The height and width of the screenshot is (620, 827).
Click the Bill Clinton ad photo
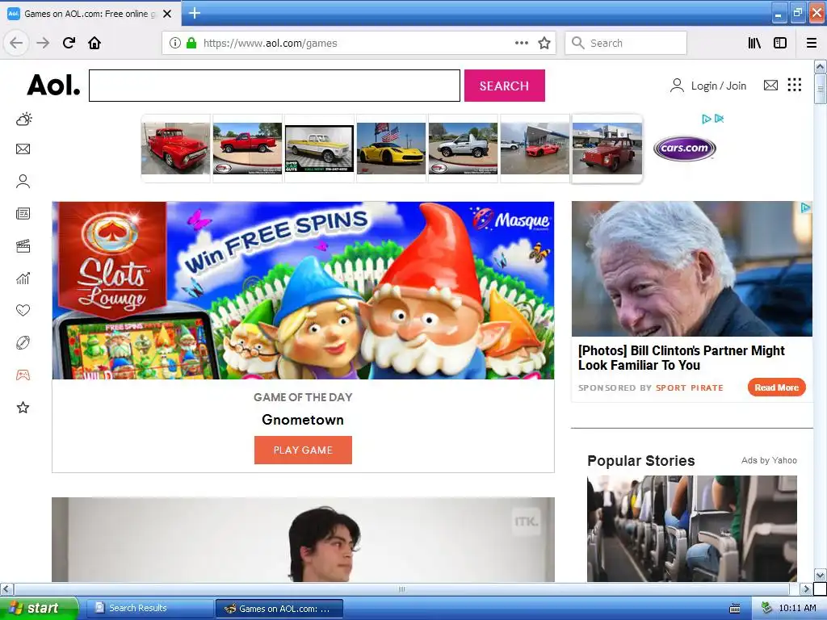692,269
